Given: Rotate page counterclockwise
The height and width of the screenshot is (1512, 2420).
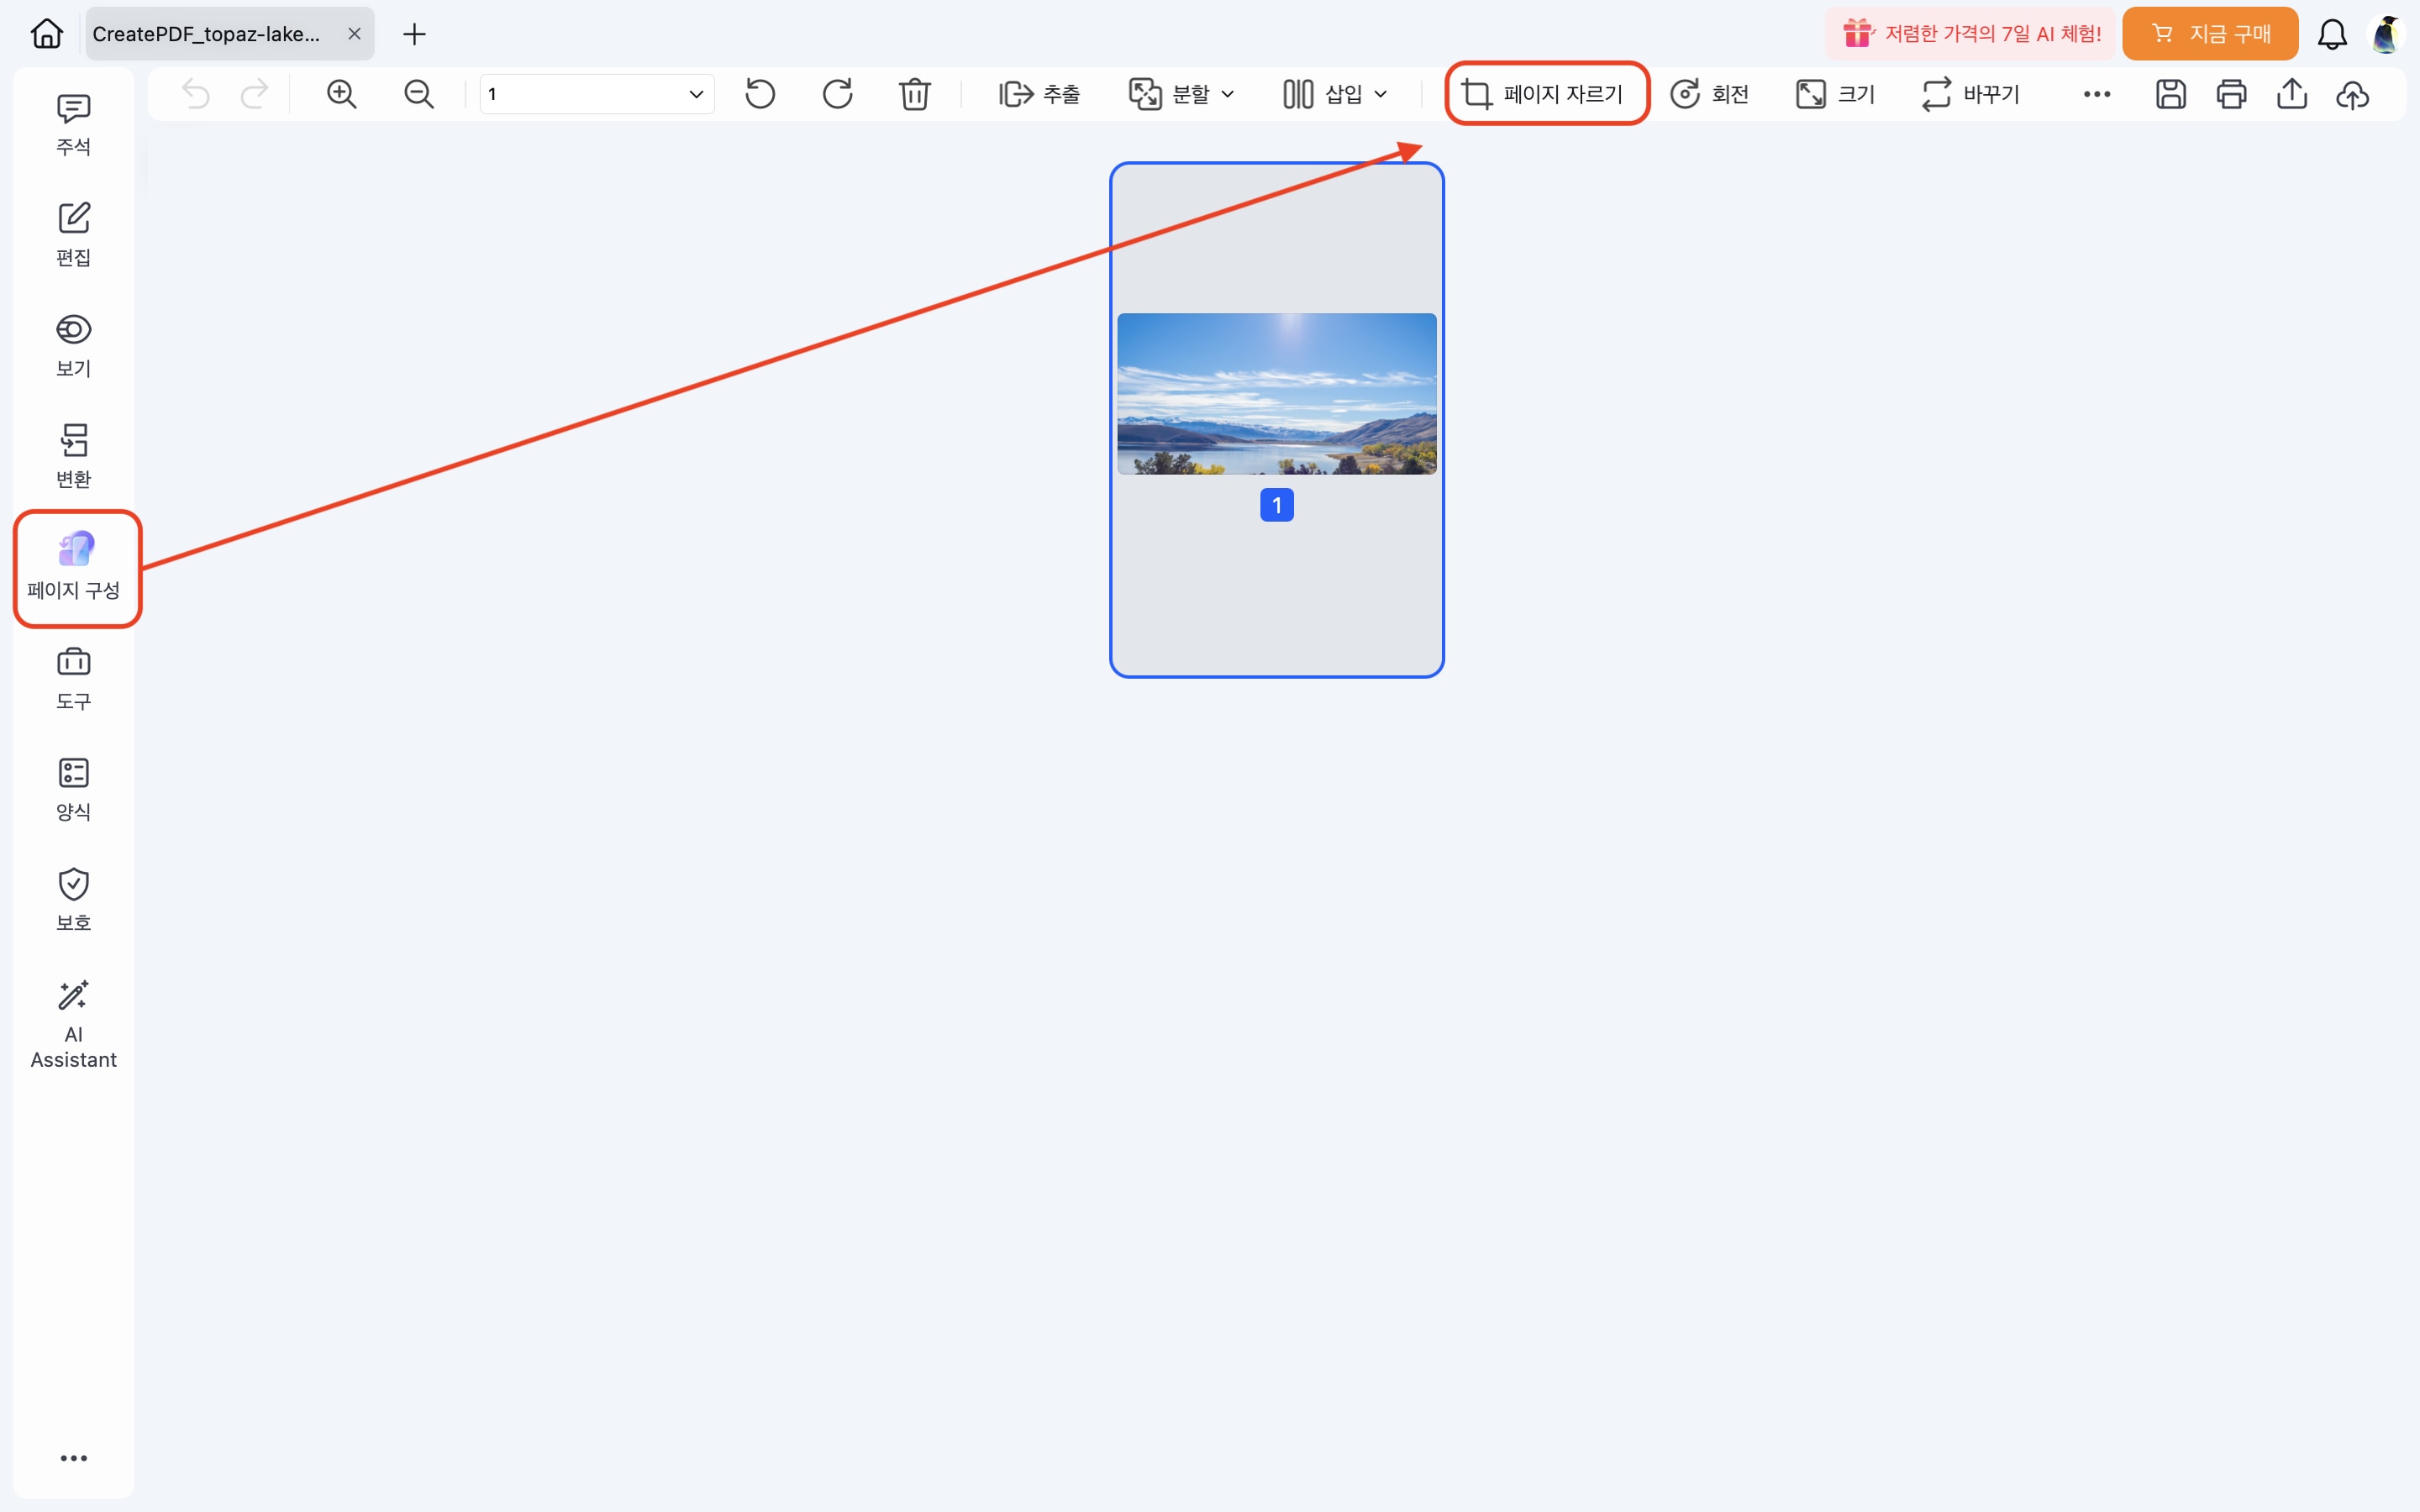Looking at the screenshot, I should 760,94.
